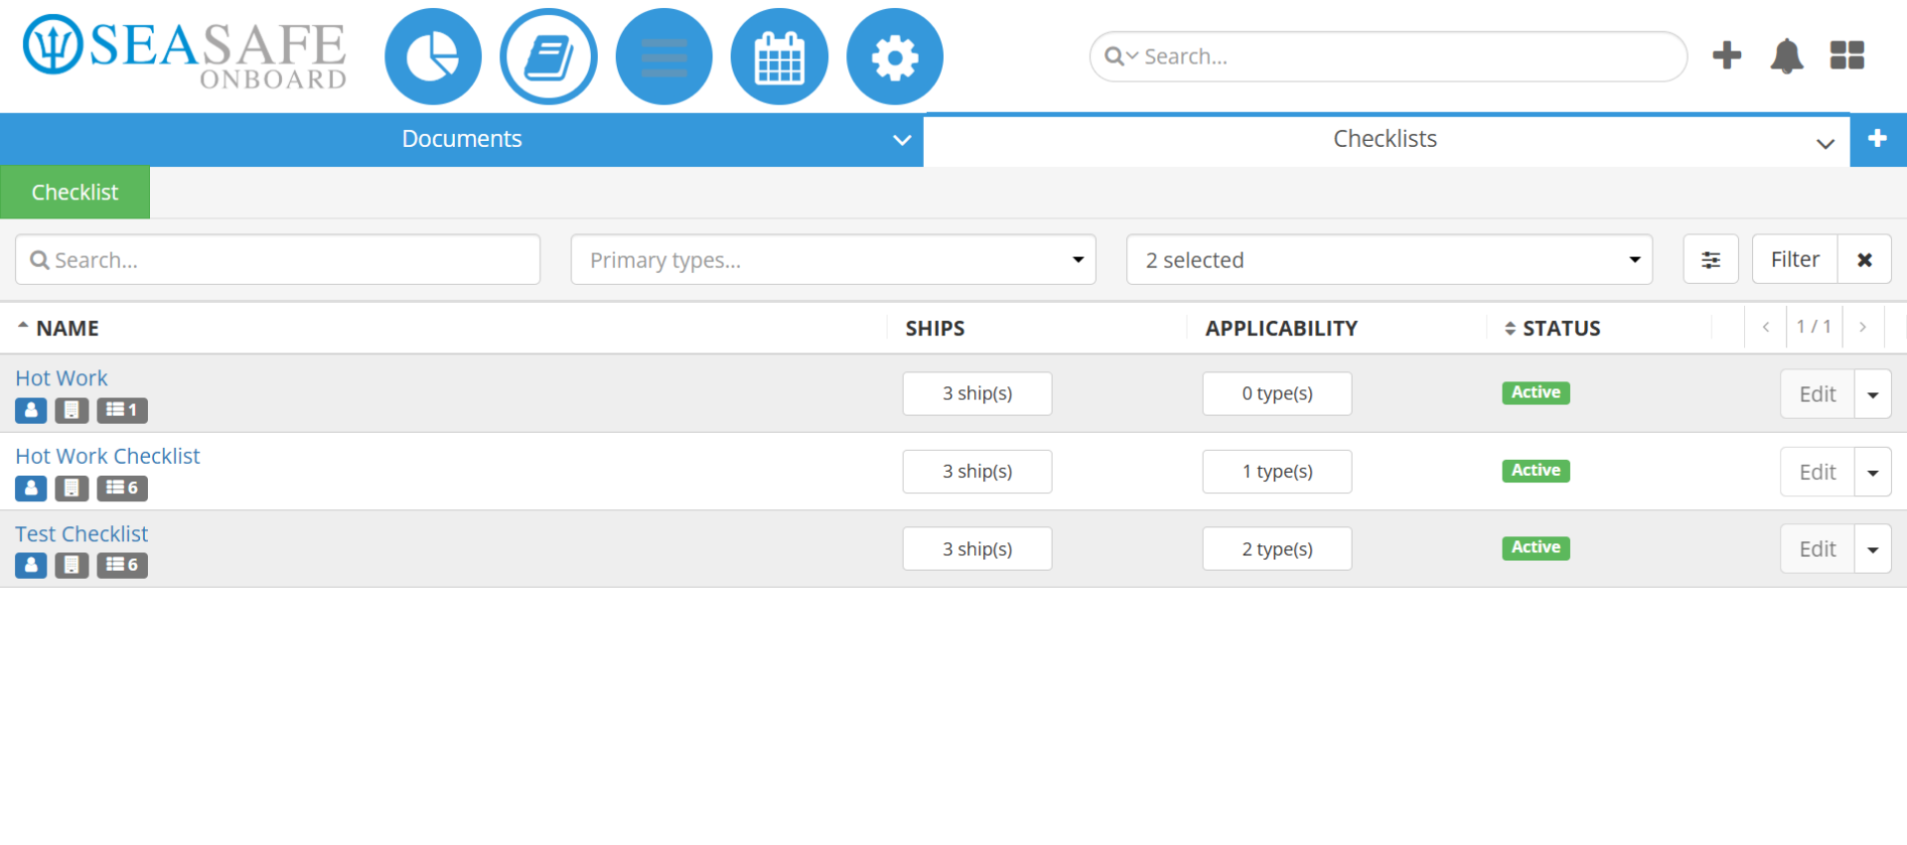Switch to the Checklists tab
The height and width of the screenshot is (845, 1907).
(1386, 139)
